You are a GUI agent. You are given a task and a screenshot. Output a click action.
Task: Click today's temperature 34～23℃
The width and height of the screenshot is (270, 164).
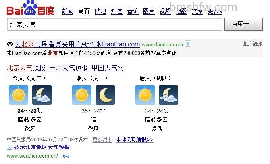pos(30,111)
